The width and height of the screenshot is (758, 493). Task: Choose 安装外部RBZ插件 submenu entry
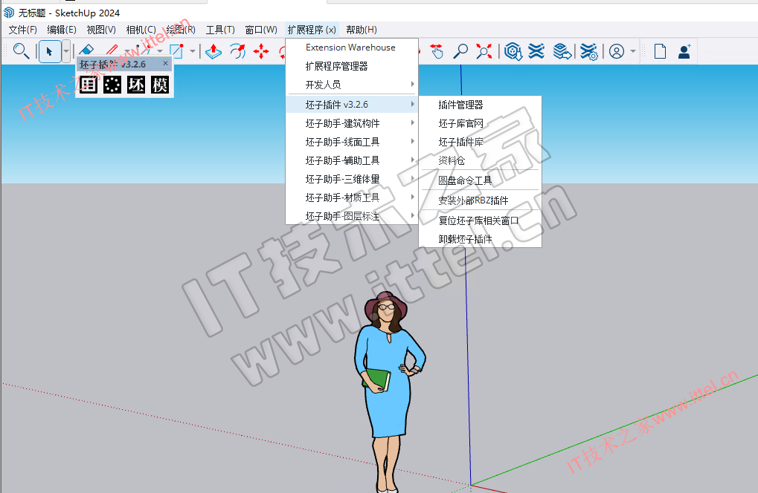(480, 200)
